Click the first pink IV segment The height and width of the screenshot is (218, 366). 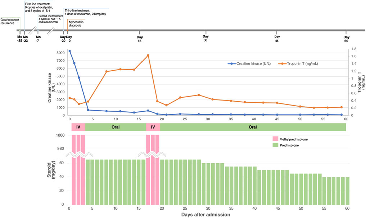78,127
